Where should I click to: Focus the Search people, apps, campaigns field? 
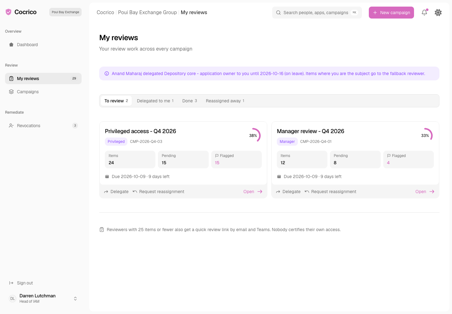[x=317, y=13]
